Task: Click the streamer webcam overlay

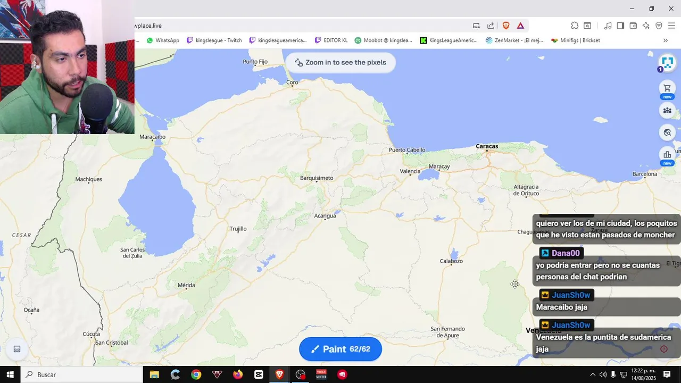Action: [67, 67]
